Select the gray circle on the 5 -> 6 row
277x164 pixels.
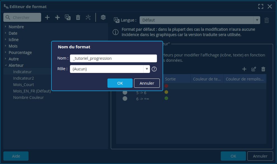(x=125, y=92)
